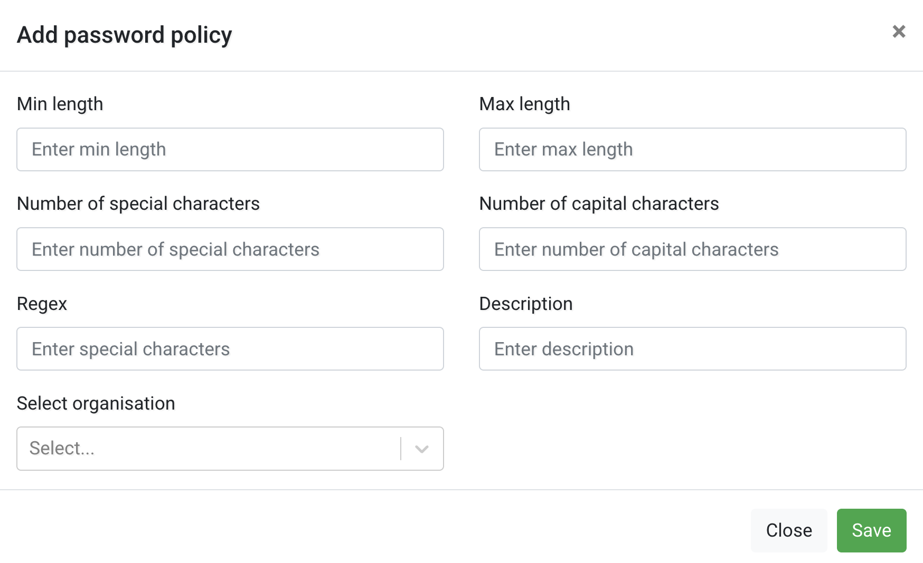Click the Description label
Image resolution: width=923 pixels, height=563 pixels.
click(525, 303)
